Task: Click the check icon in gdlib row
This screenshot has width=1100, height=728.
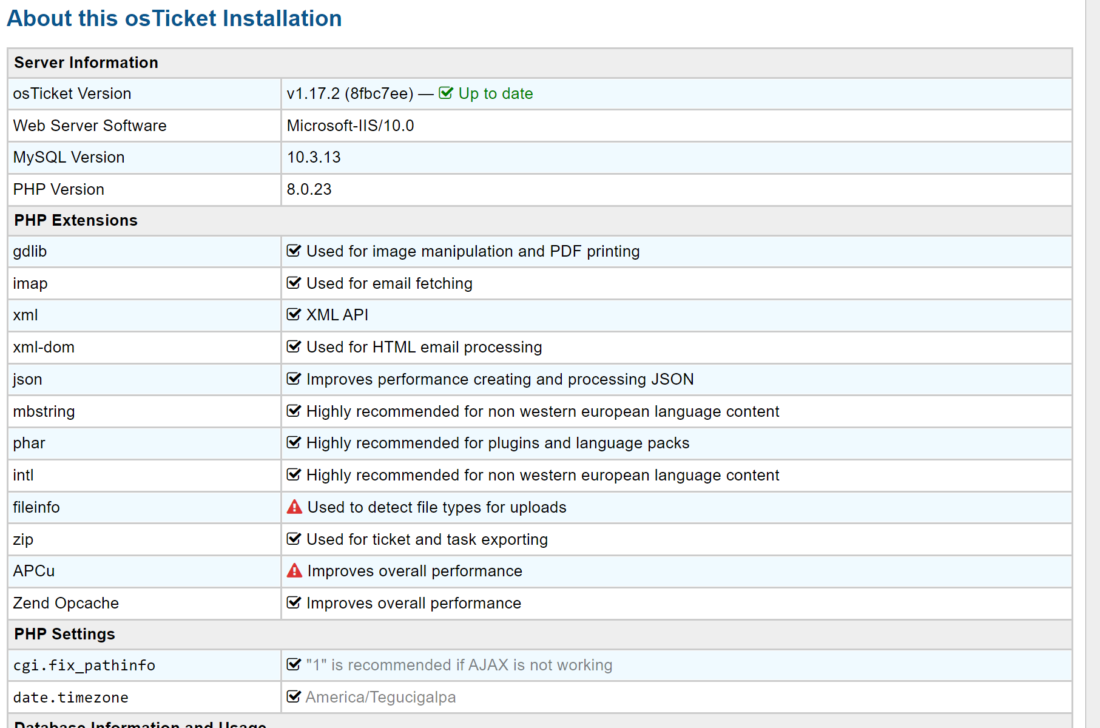Action: pos(294,251)
